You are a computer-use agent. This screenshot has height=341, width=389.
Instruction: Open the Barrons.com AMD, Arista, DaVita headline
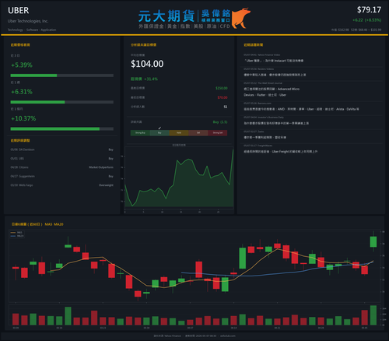301,109
